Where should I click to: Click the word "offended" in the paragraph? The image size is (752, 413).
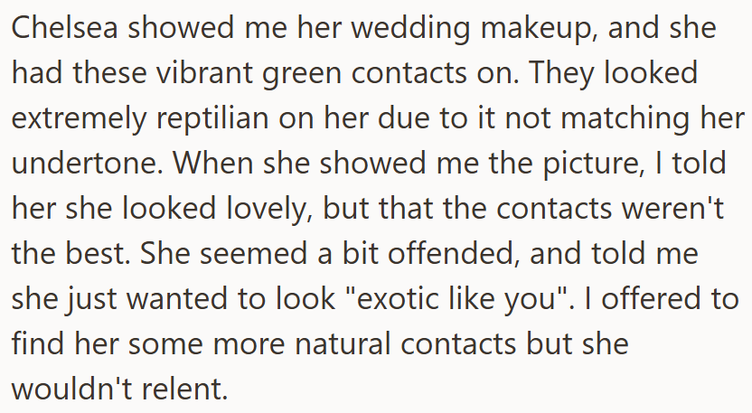click(x=450, y=253)
